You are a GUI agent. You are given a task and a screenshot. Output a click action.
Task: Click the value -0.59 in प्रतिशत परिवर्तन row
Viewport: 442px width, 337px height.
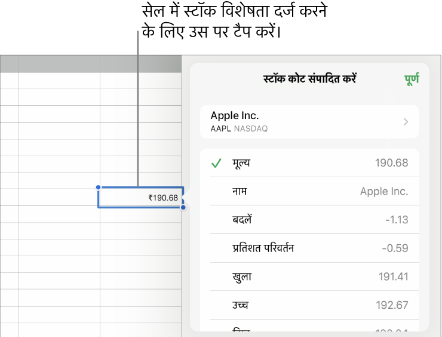point(395,248)
